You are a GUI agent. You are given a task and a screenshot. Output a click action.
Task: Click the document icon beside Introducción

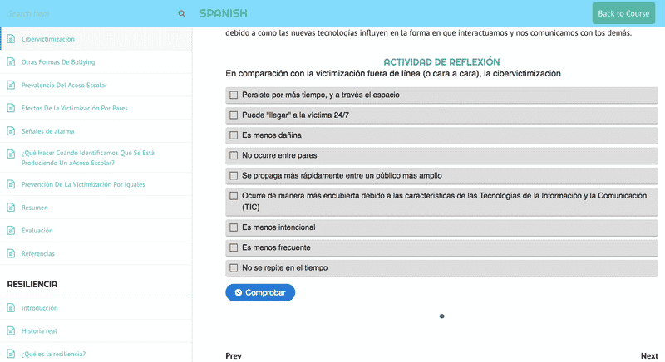click(x=11, y=308)
